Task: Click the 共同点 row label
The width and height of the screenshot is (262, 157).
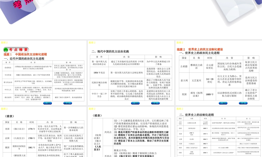Action: coord(108,132)
